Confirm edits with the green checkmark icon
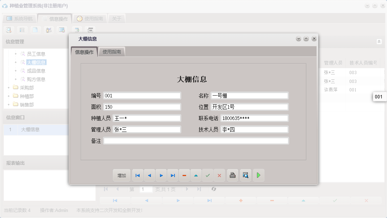Screen dimensions: 387x218 click(x=208, y=175)
